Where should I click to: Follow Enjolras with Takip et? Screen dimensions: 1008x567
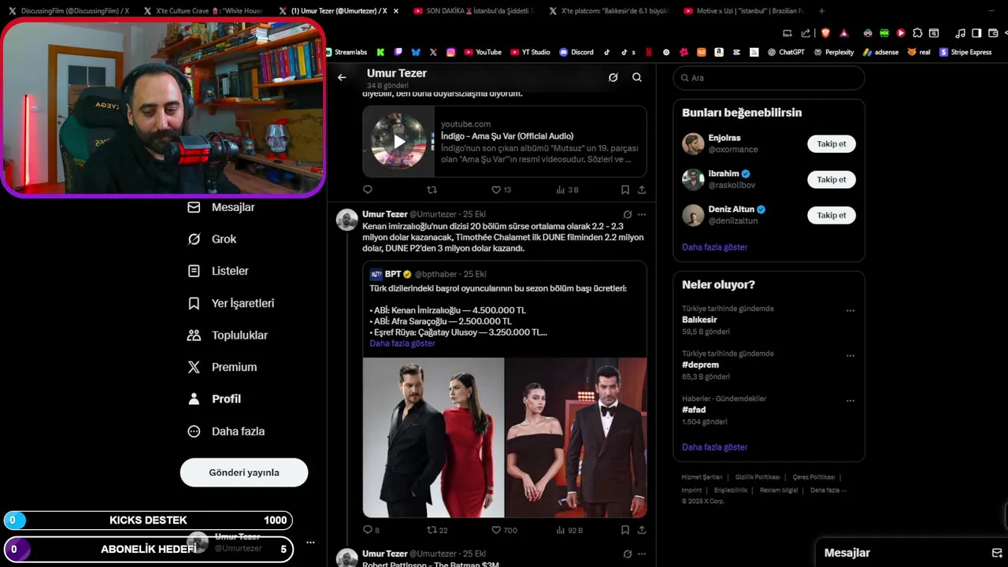pyautogui.click(x=832, y=144)
